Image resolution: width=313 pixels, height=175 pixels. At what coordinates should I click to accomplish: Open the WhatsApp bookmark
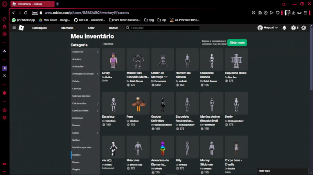tap(23, 20)
